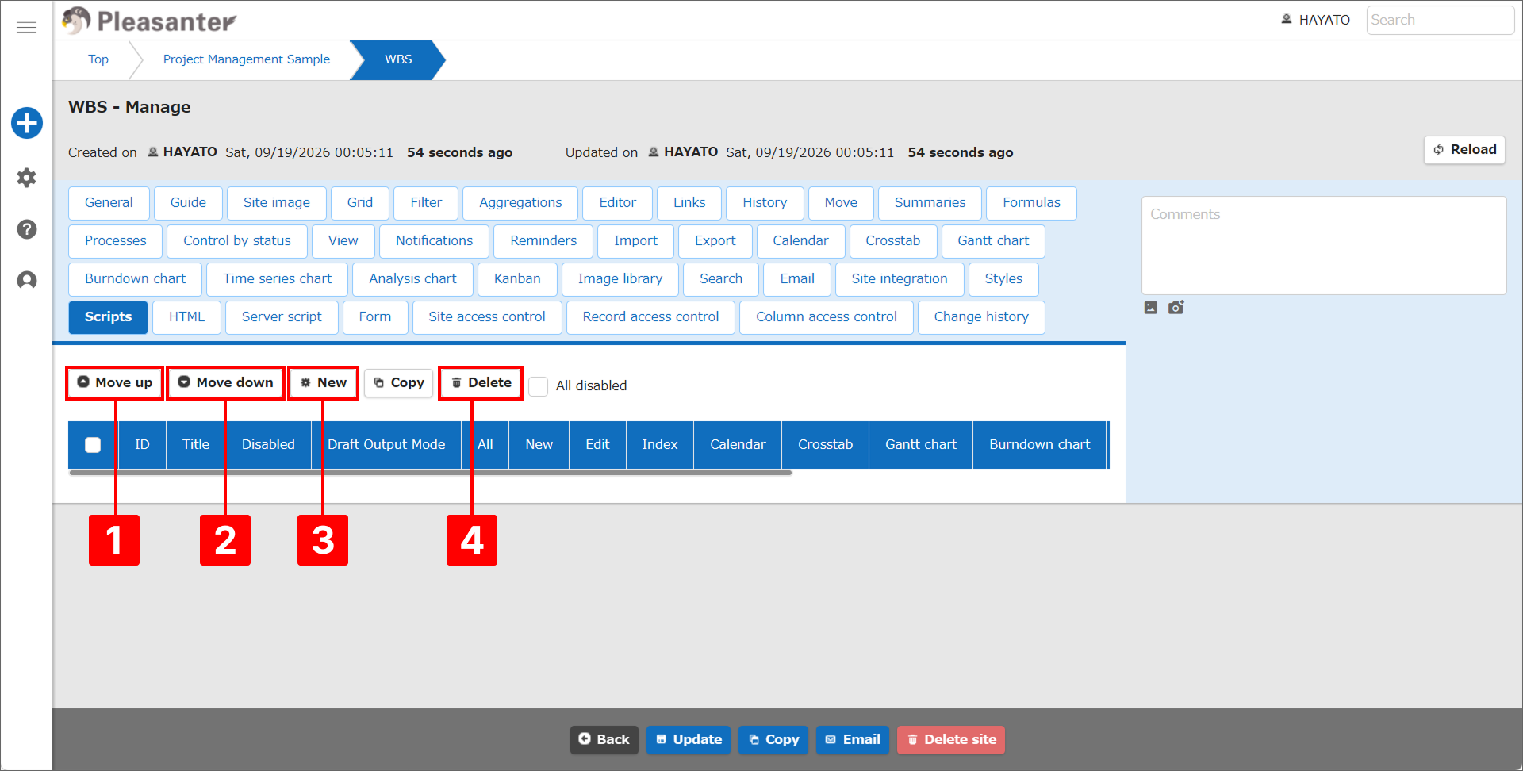Select the Editor tab

(x=618, y=203)
